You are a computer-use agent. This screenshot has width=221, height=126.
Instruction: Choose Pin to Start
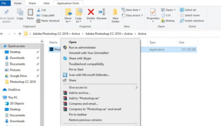(x=76, y=70)
